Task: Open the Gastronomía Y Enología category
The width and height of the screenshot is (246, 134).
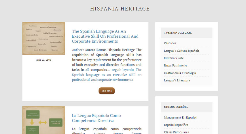Action: (180, 73)
